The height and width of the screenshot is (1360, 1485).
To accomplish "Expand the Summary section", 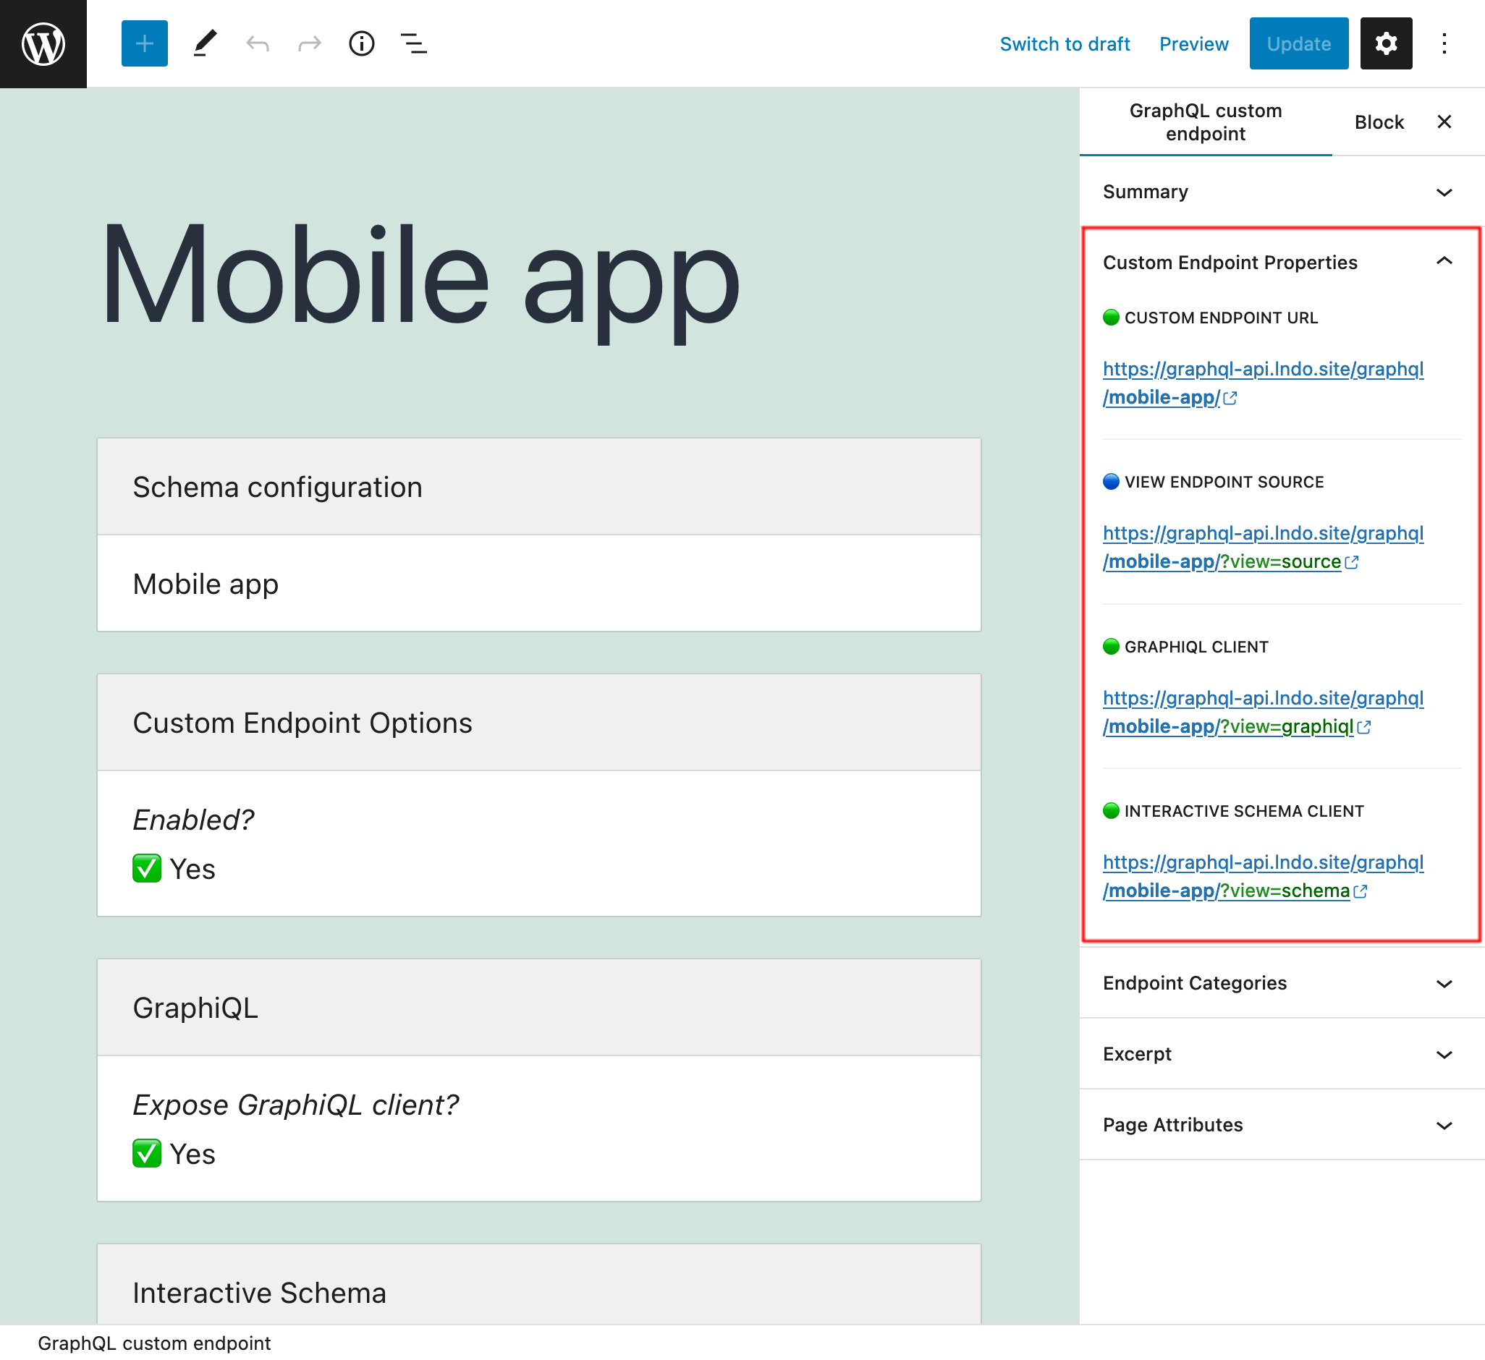I will point(1445,191).
